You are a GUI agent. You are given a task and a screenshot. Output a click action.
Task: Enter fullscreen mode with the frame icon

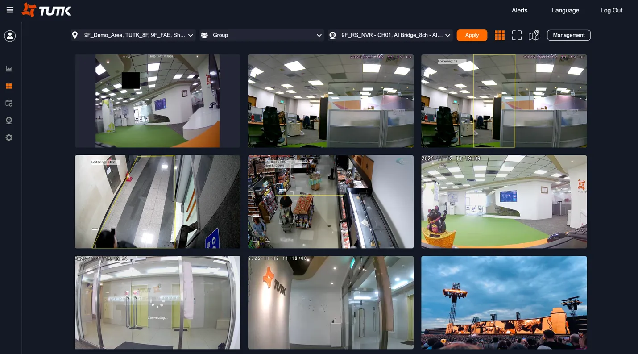tap(517, 35)
